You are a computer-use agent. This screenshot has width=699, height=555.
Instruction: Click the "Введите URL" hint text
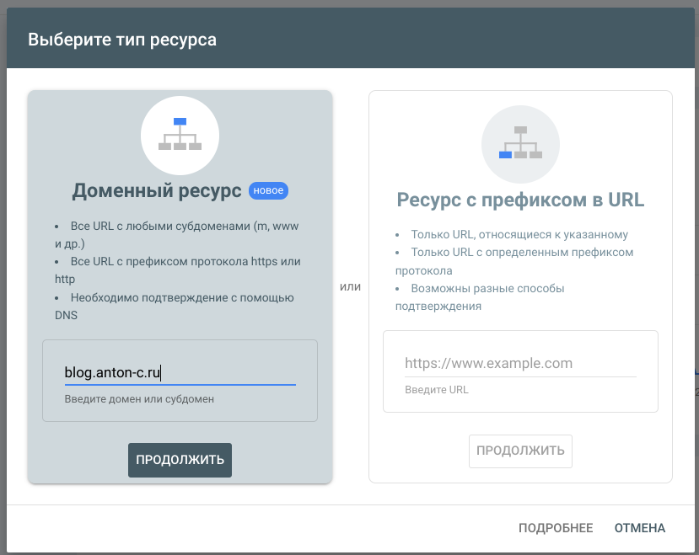tap(437, 390)
